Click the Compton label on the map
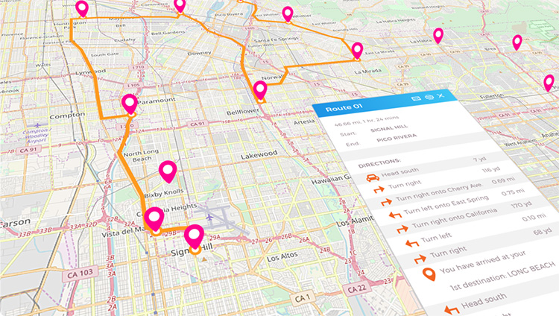This screenshot has width=559, height=316. pyautogui.click(x=67, y=116)
